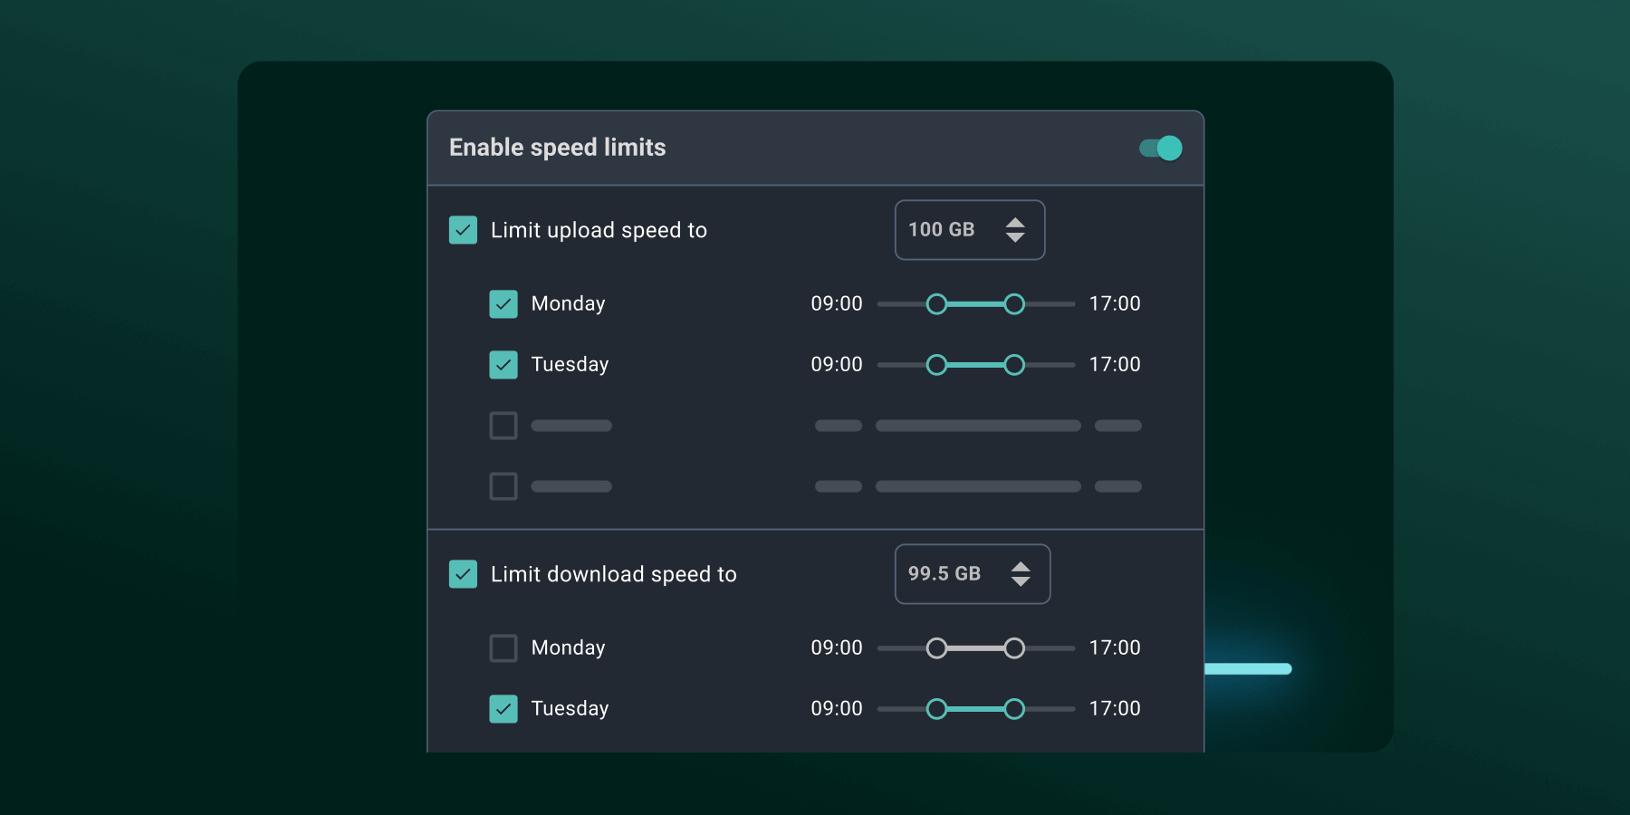Click the Enable speed limits header text
The width and height of the screenshot is (1630, 815).
coord(558,148)
